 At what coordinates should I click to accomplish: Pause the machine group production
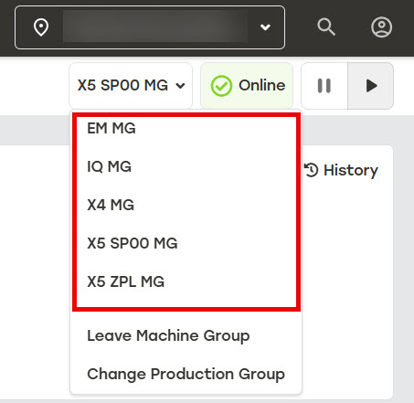324,86
